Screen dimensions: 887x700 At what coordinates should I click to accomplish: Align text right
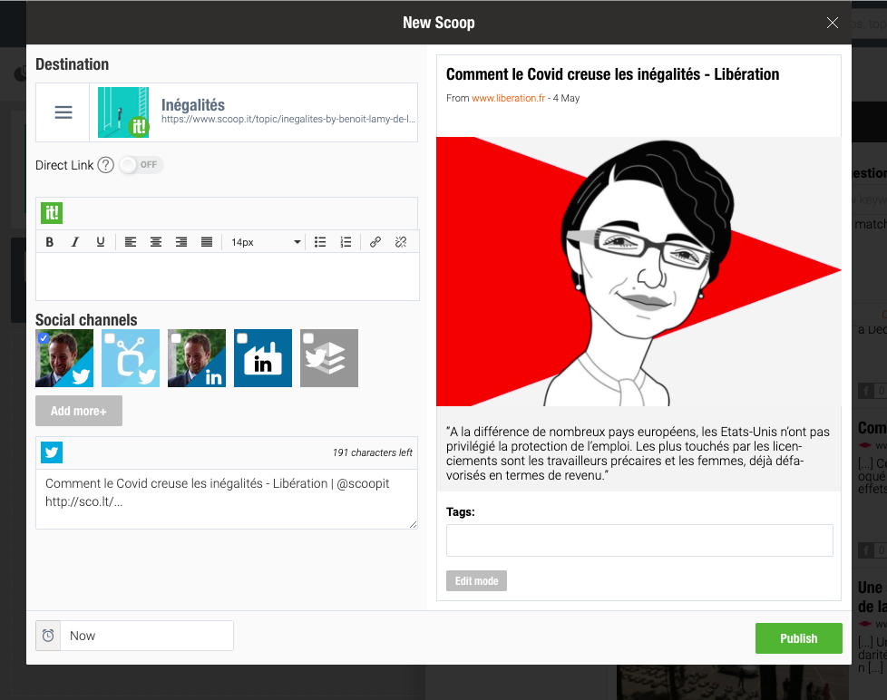pos(181,242)
